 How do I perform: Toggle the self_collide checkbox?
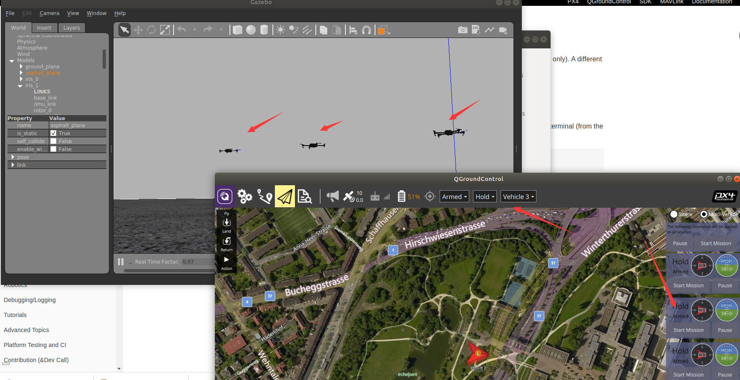(53, 141)
